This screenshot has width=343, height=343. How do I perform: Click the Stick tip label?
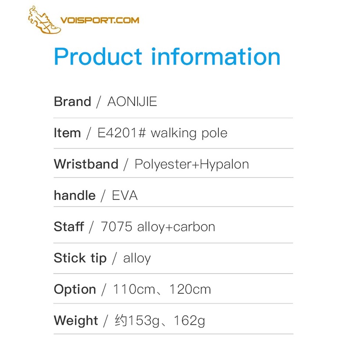tap(80, 258)
